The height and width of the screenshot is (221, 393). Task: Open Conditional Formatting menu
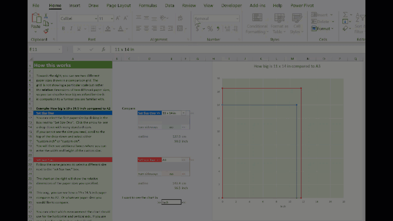[x=257, y=23]
